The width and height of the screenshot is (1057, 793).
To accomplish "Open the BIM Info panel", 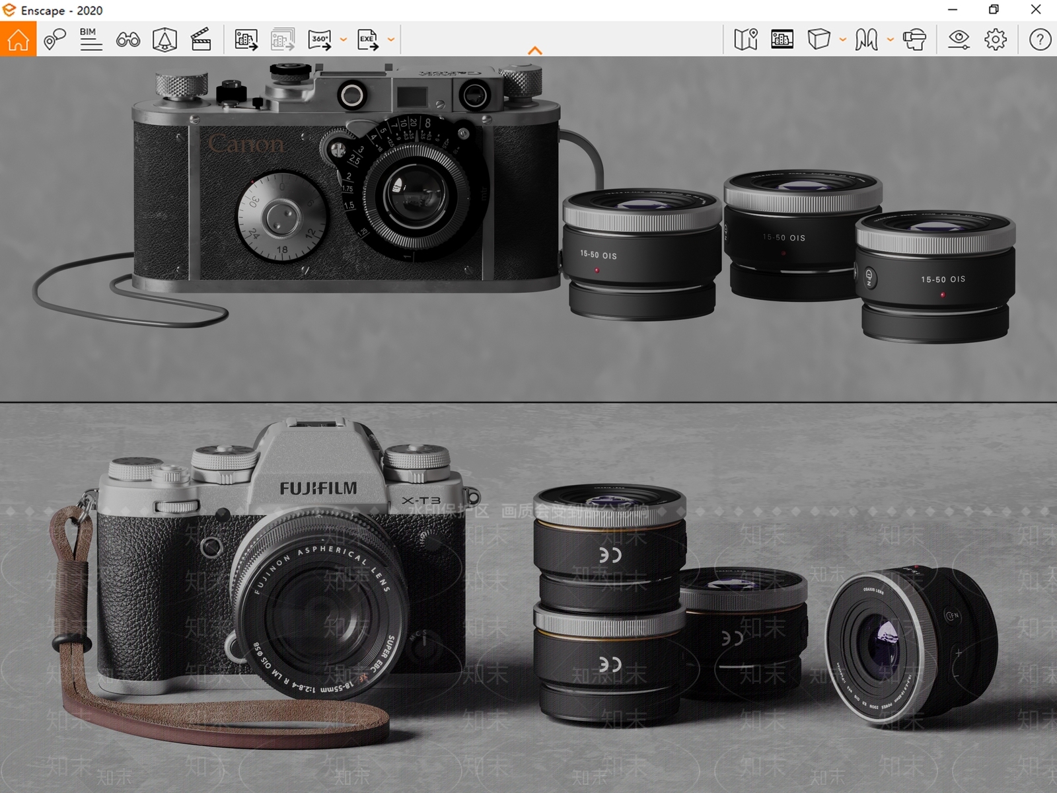I will pyautogui.click(x=91, y=39).
